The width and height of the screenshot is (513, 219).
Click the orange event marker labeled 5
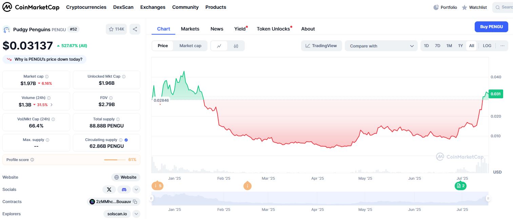click(x=158, y=186)
